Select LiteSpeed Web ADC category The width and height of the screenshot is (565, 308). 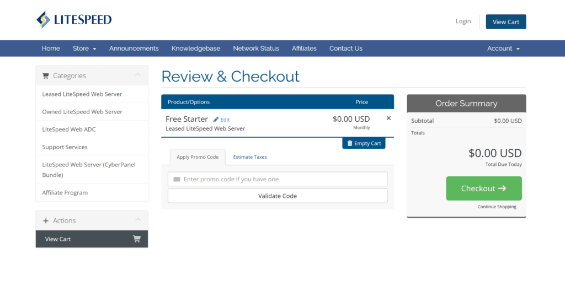point(92,129)
